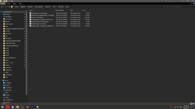This screenshot has width=195, height=109.
Task: Show hidden system tray icons
Action: point(170,107)
